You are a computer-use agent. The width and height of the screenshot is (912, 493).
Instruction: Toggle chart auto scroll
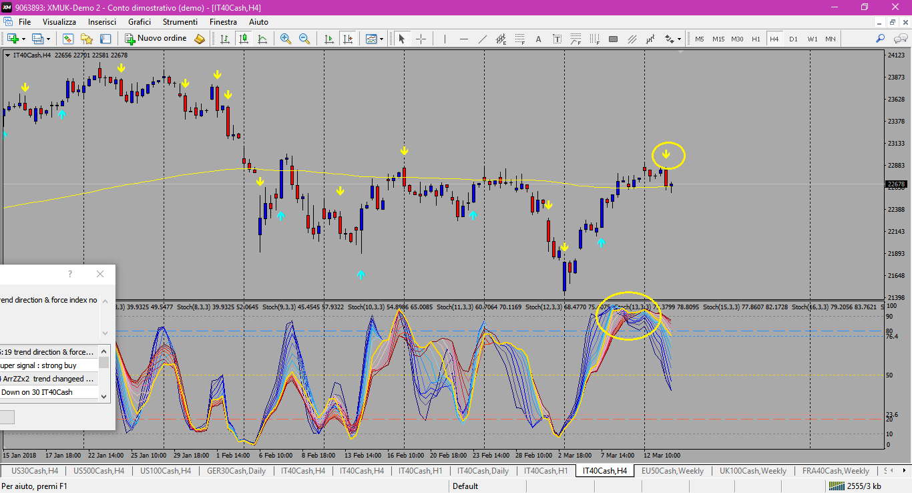(328, 39)
